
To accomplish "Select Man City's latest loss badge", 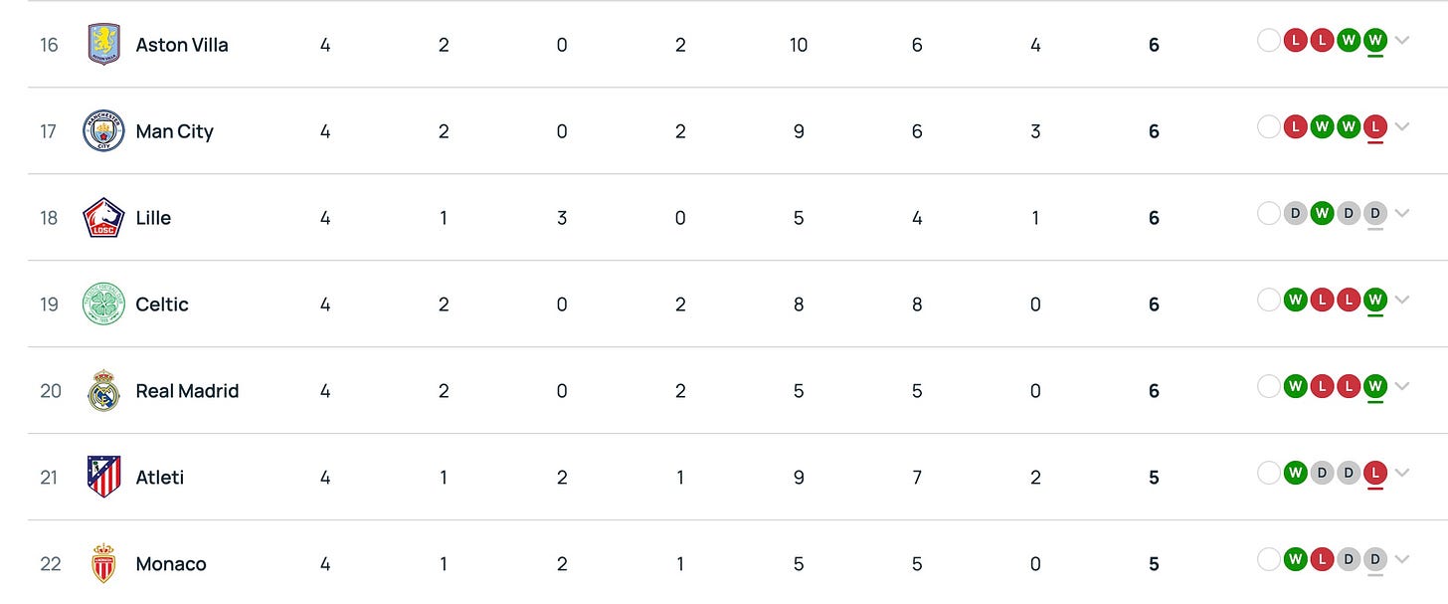I will coord(1375,127).
